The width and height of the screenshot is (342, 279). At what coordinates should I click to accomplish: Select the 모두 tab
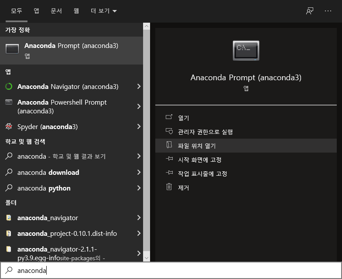[x=17, y=11]
